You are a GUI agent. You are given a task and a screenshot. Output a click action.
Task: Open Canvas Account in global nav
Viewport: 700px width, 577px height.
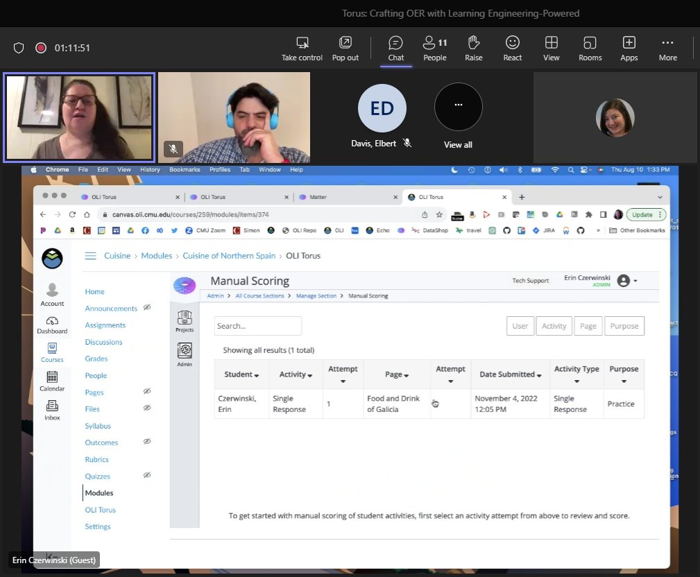[52, 295]
